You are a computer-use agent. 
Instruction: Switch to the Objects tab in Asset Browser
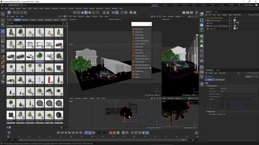pyautogui.click(x=17, y=20)
